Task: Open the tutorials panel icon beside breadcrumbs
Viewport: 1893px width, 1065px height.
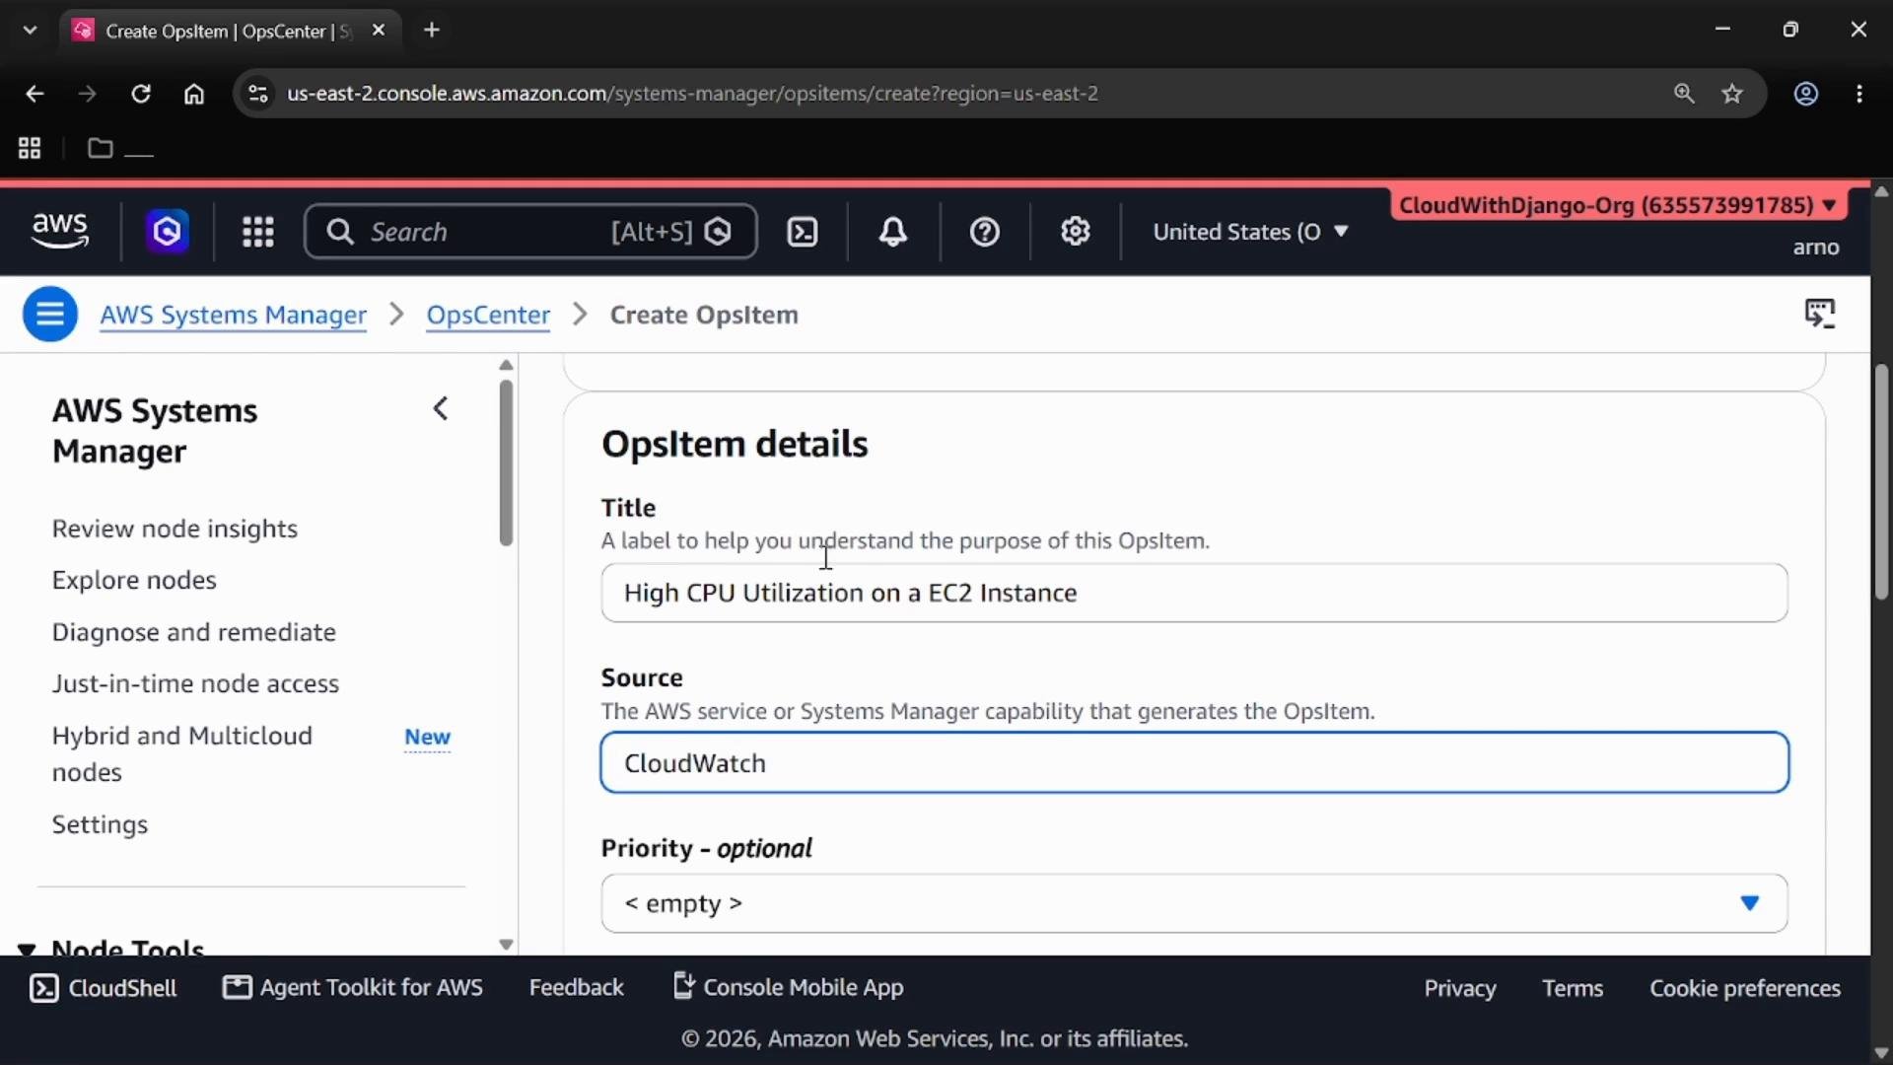Action: click(1820, 314)
